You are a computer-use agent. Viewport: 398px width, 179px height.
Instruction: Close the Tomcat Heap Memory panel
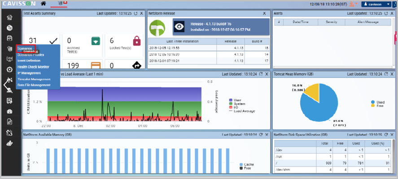click(x=392, y=74)
